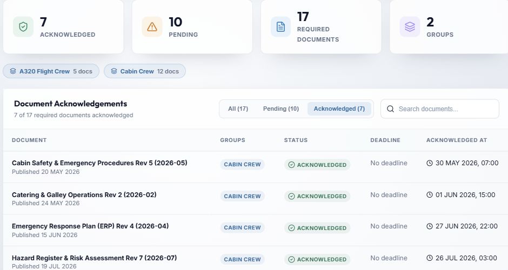508x270 pixels.
Task: Click the orange warning Pending icon
Action: coord(152,26)
